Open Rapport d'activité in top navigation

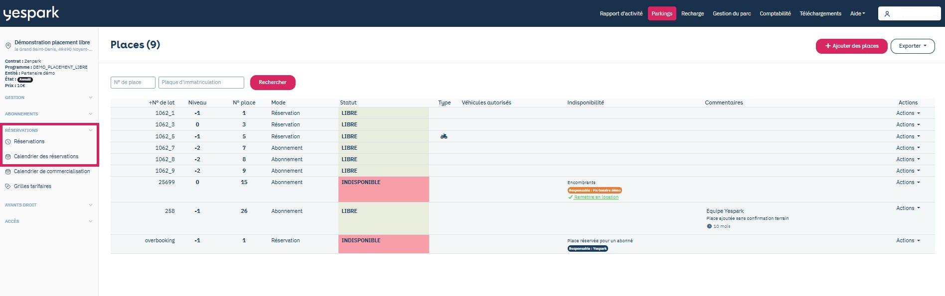pos(621,13)
